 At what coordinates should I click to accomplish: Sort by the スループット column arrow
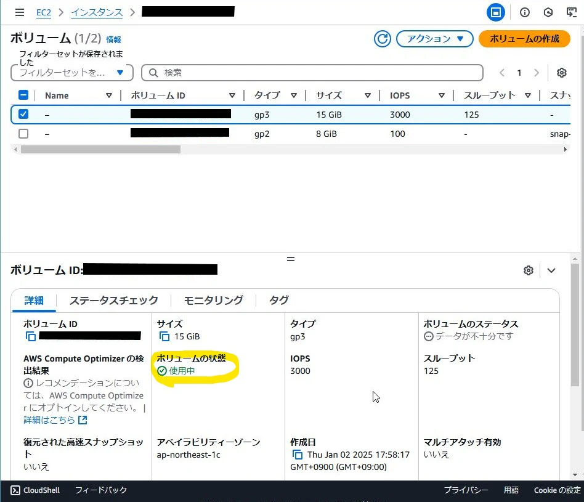(x=528, y=95)
